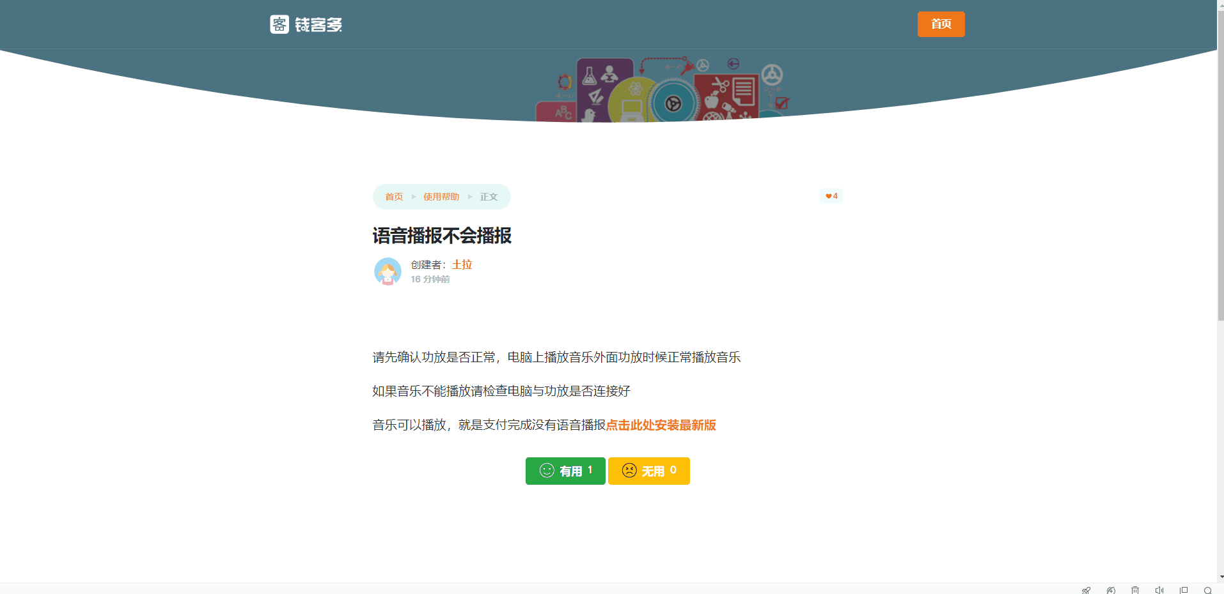Click the 16 分钟前 timestamp

430,279
